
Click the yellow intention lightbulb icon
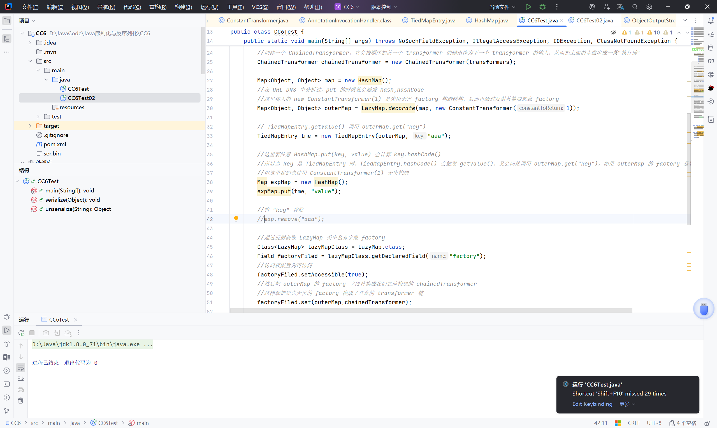(236, 219)
